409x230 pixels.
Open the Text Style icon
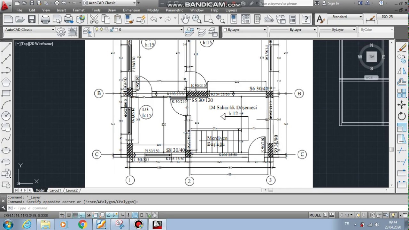coord(320,19)
